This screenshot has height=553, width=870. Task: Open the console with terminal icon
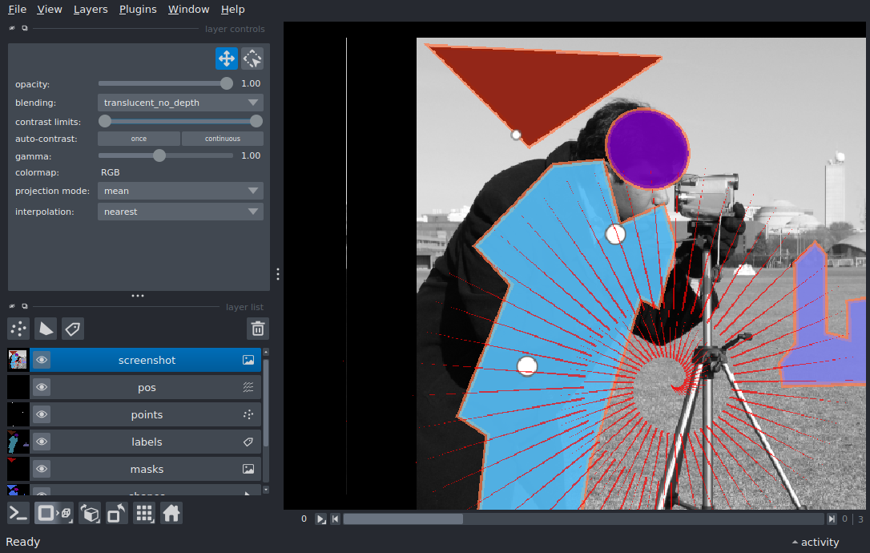point(18,514)
